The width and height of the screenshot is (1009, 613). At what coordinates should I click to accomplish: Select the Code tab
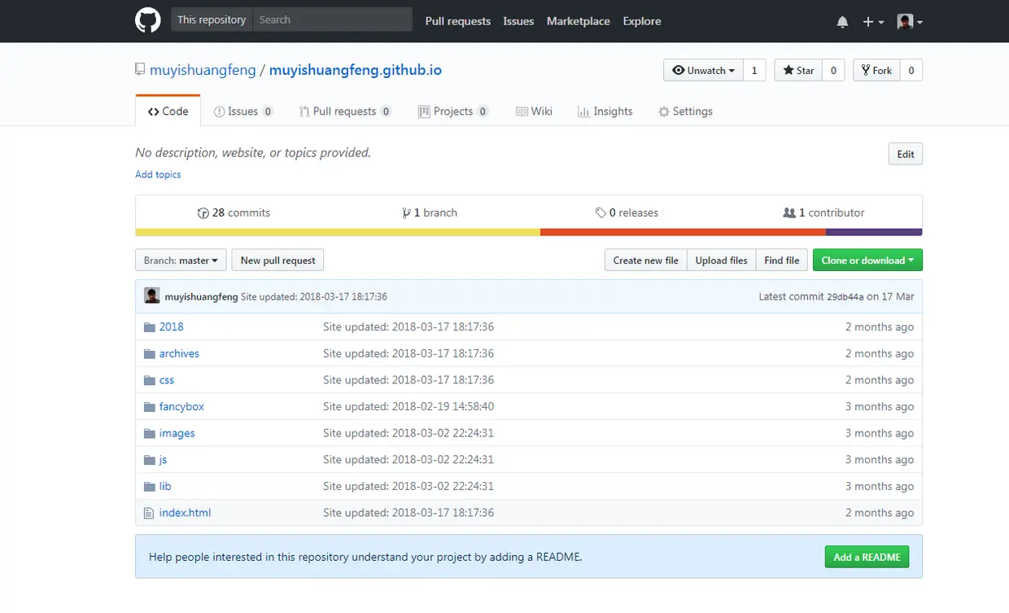pos(168,112)
